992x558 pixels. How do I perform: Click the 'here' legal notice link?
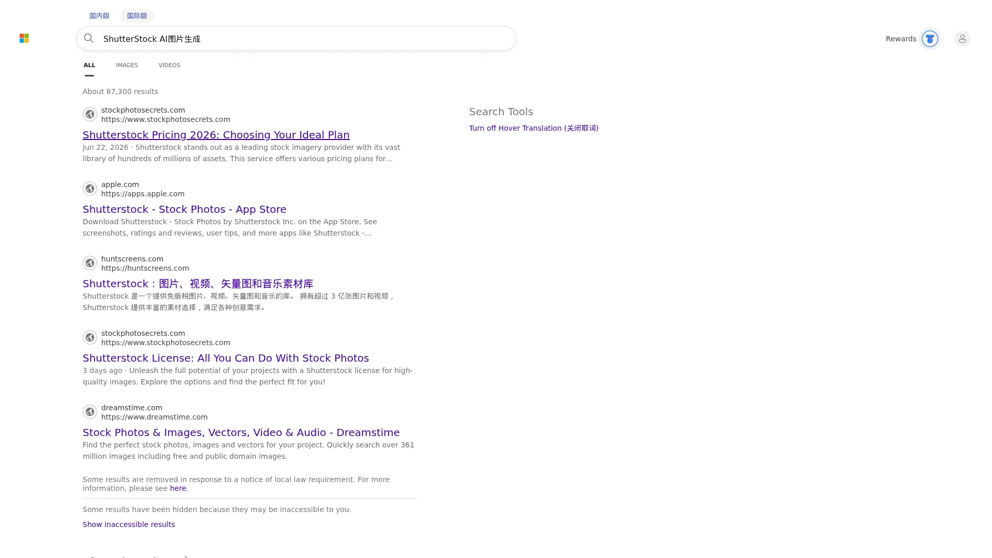click(178, 488)
